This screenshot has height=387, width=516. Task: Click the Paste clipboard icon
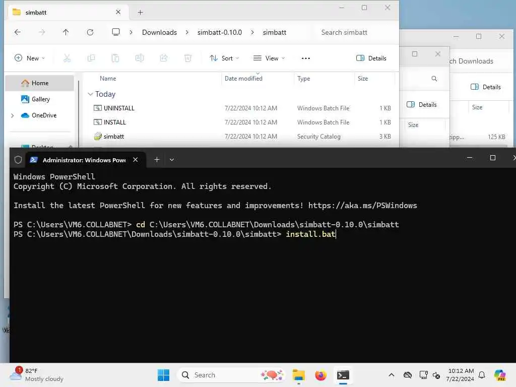115,58
